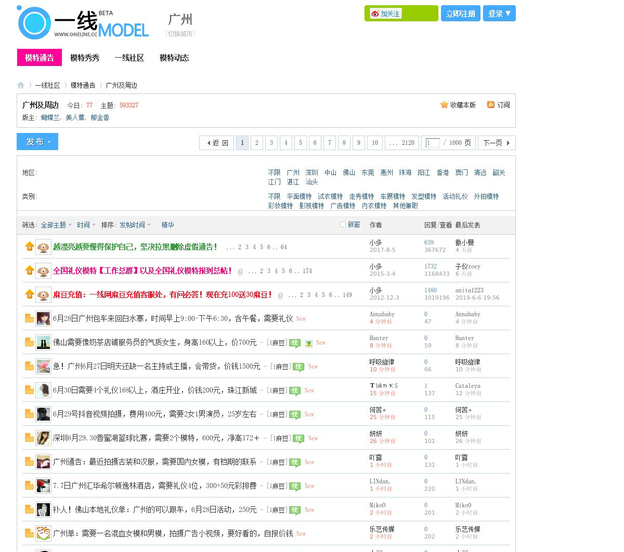The image size is (624, 552).
Task: Click the page number input field
Action: tap(432, 143)
